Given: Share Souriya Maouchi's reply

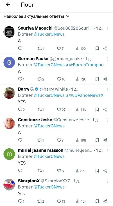Looking at the screenshot, I should [x=105, y=48].
